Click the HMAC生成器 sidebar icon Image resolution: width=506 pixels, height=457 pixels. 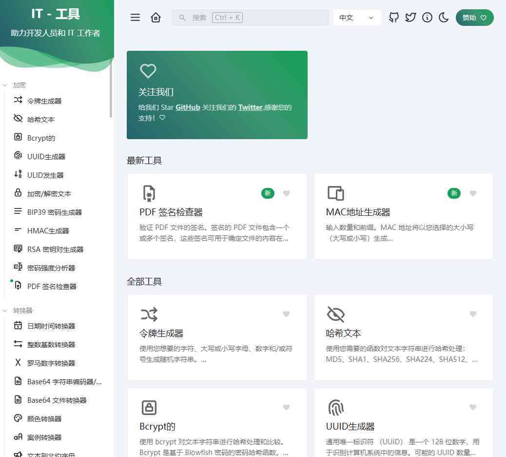[x=18, y=230]
